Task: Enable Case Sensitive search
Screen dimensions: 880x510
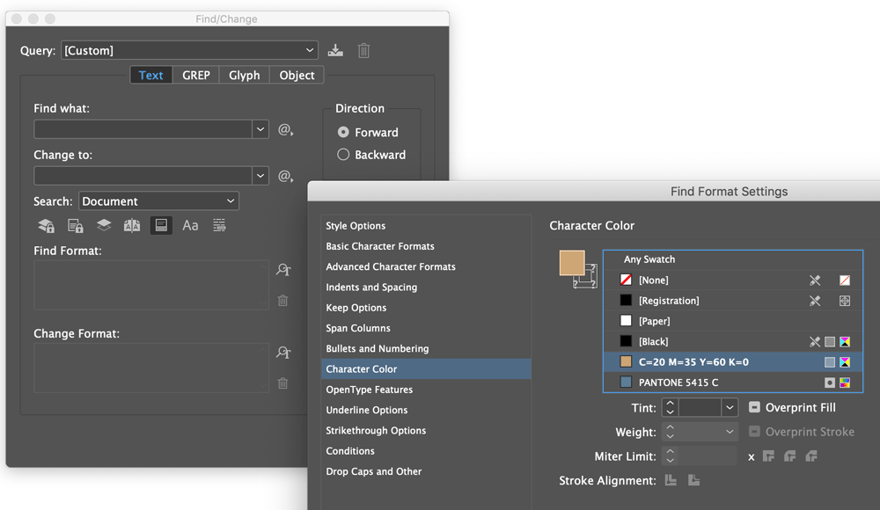Action: 190,225
